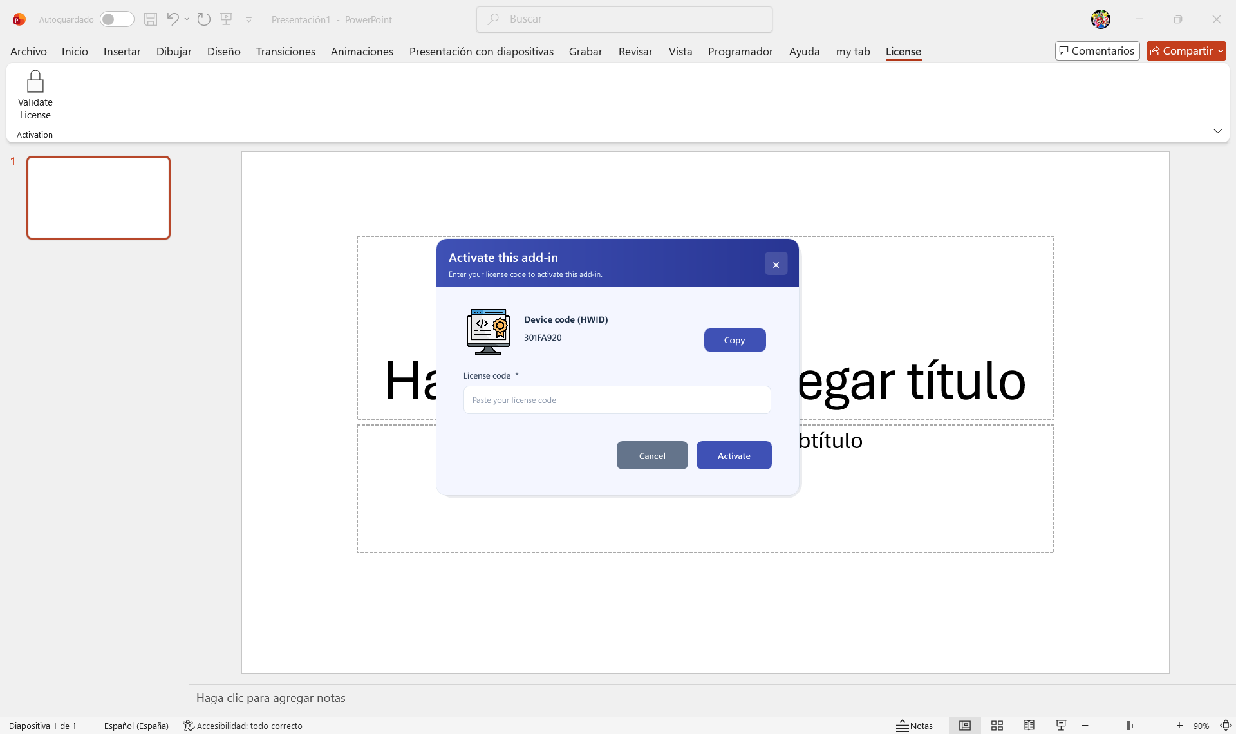Select slide 1 thumbnail
1236x734 pixels.
[98, 198]
